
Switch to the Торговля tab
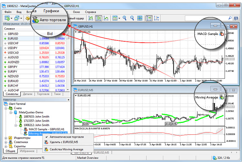click(43, 94)
